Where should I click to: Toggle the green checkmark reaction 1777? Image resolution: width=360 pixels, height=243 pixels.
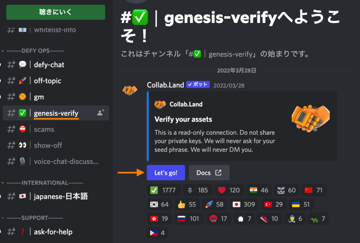click(x=163, y=190)
